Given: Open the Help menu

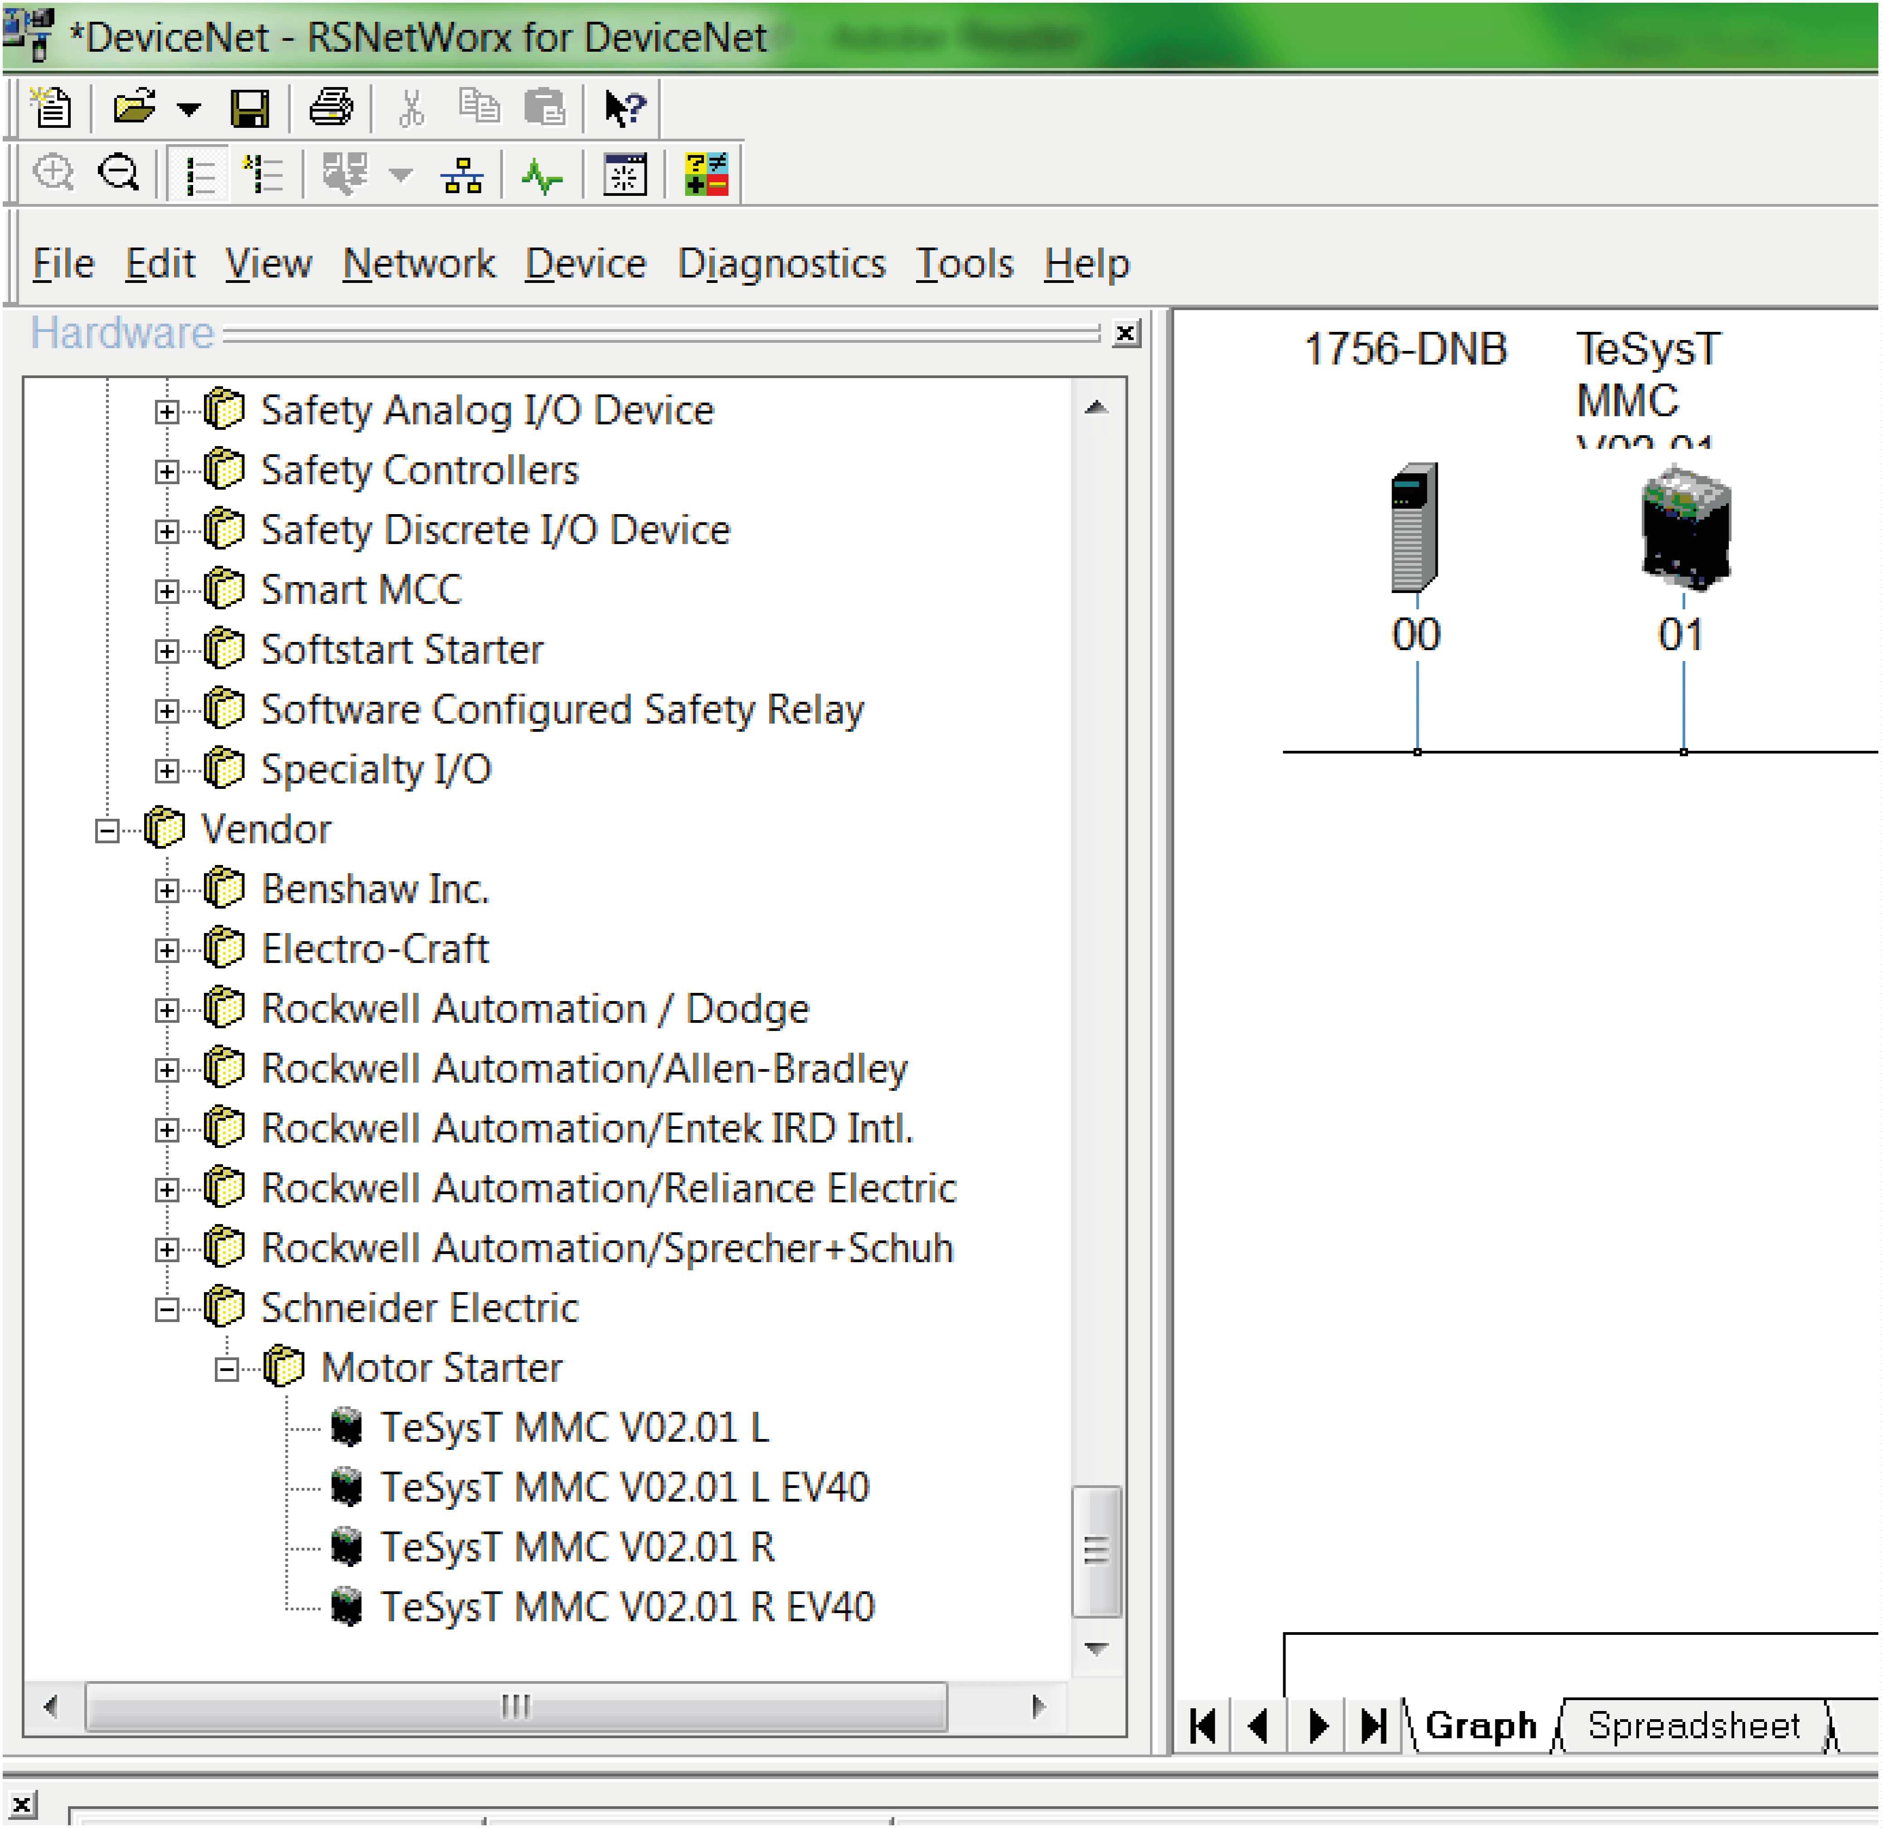Looking at the screenshot, I should point(1087,264).
